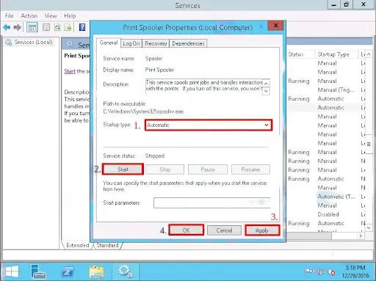Open the File menu
This screenshot has height=281, width=376.
[x=10, y=16]
